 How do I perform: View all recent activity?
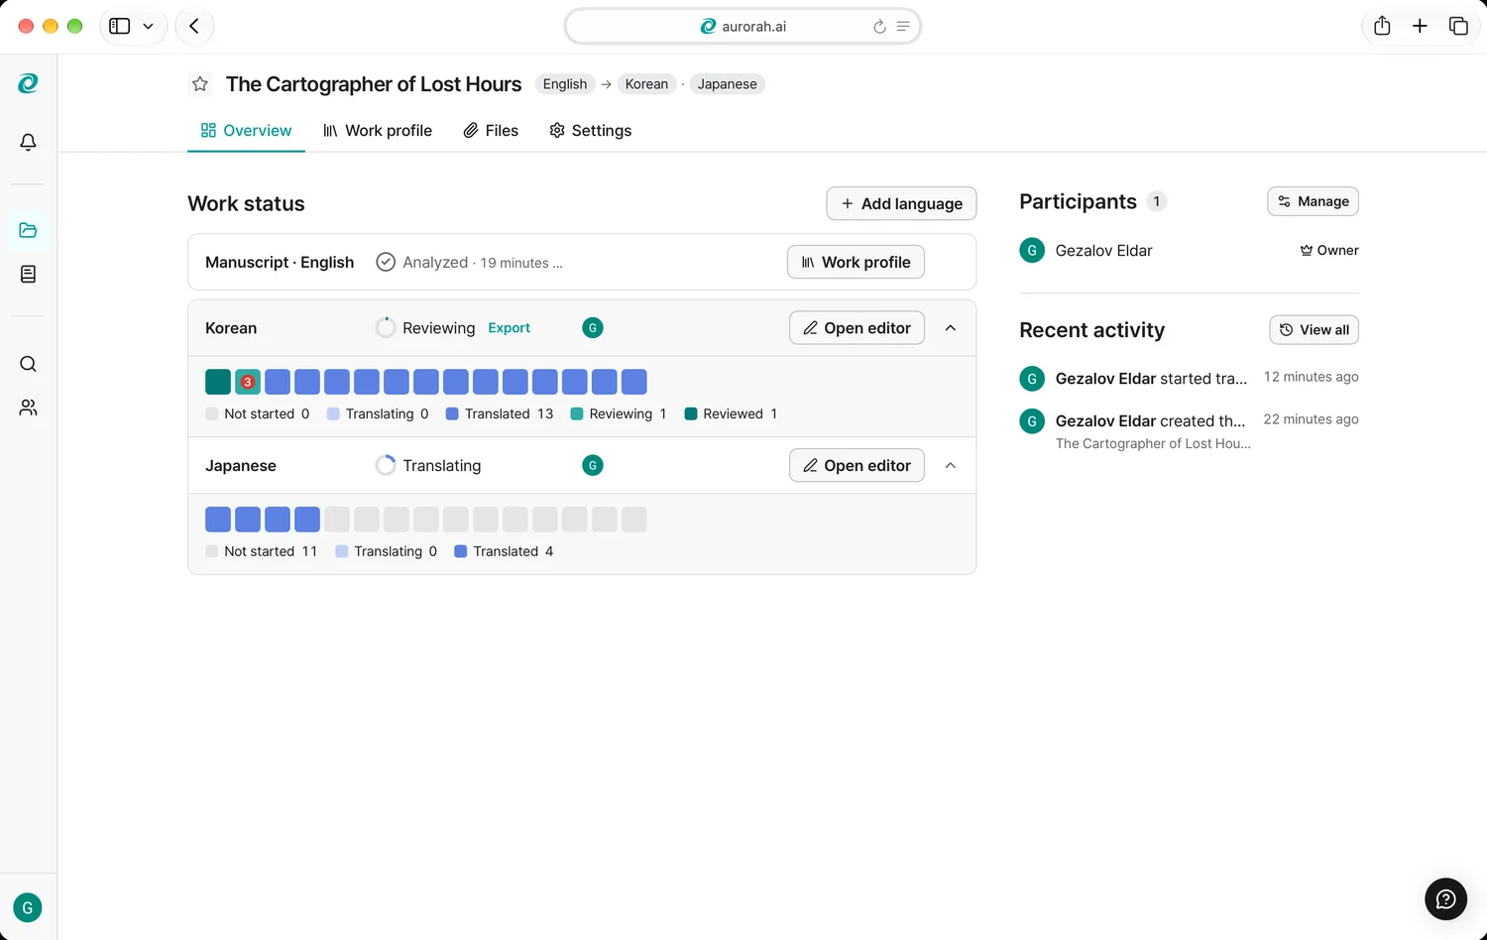point(1314,330)
